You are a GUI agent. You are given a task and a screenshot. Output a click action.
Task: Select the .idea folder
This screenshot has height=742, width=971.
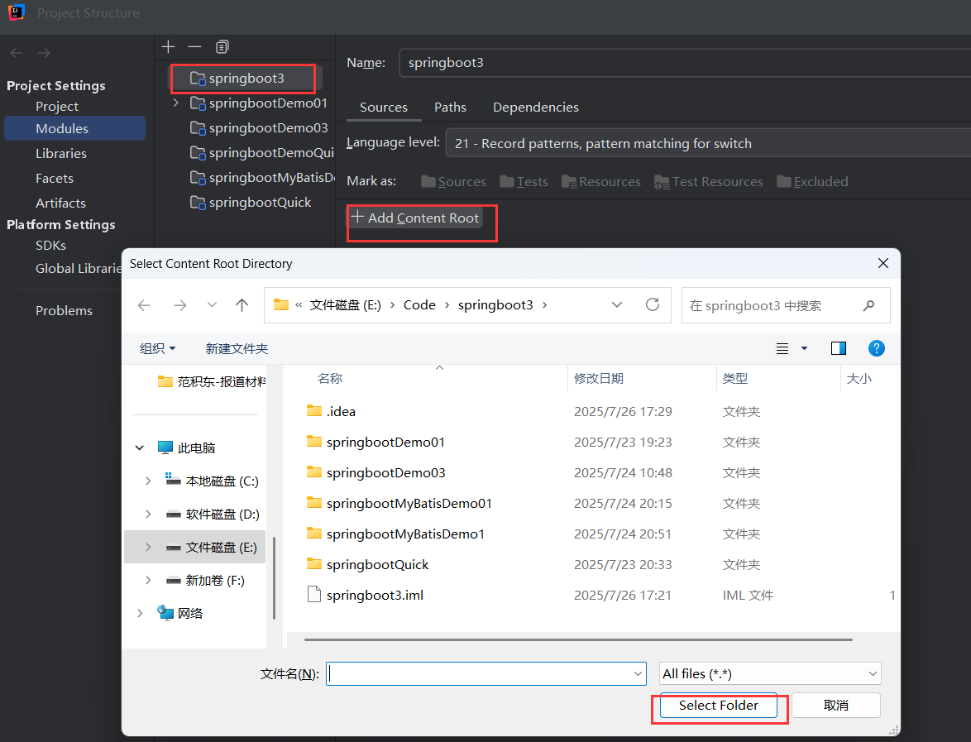coord(332,411)
